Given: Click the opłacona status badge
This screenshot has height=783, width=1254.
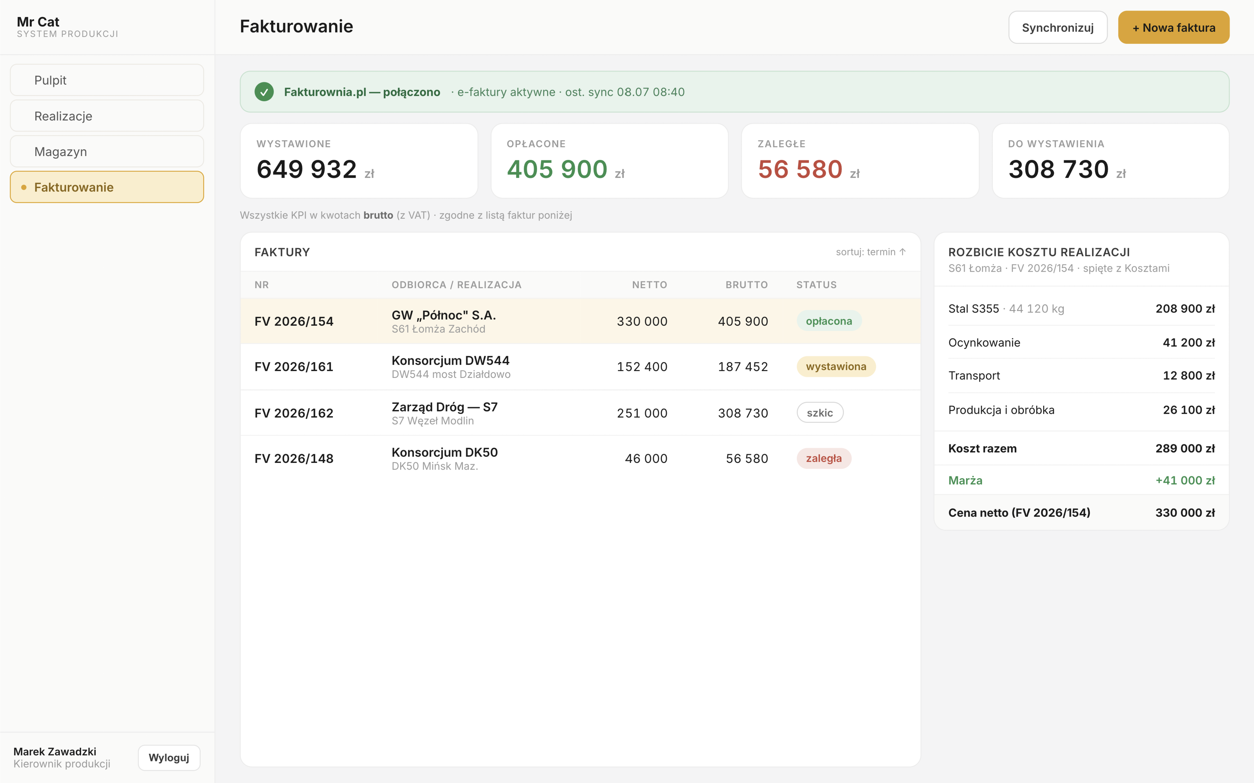Looking at the screenshot, I should 829,321.
